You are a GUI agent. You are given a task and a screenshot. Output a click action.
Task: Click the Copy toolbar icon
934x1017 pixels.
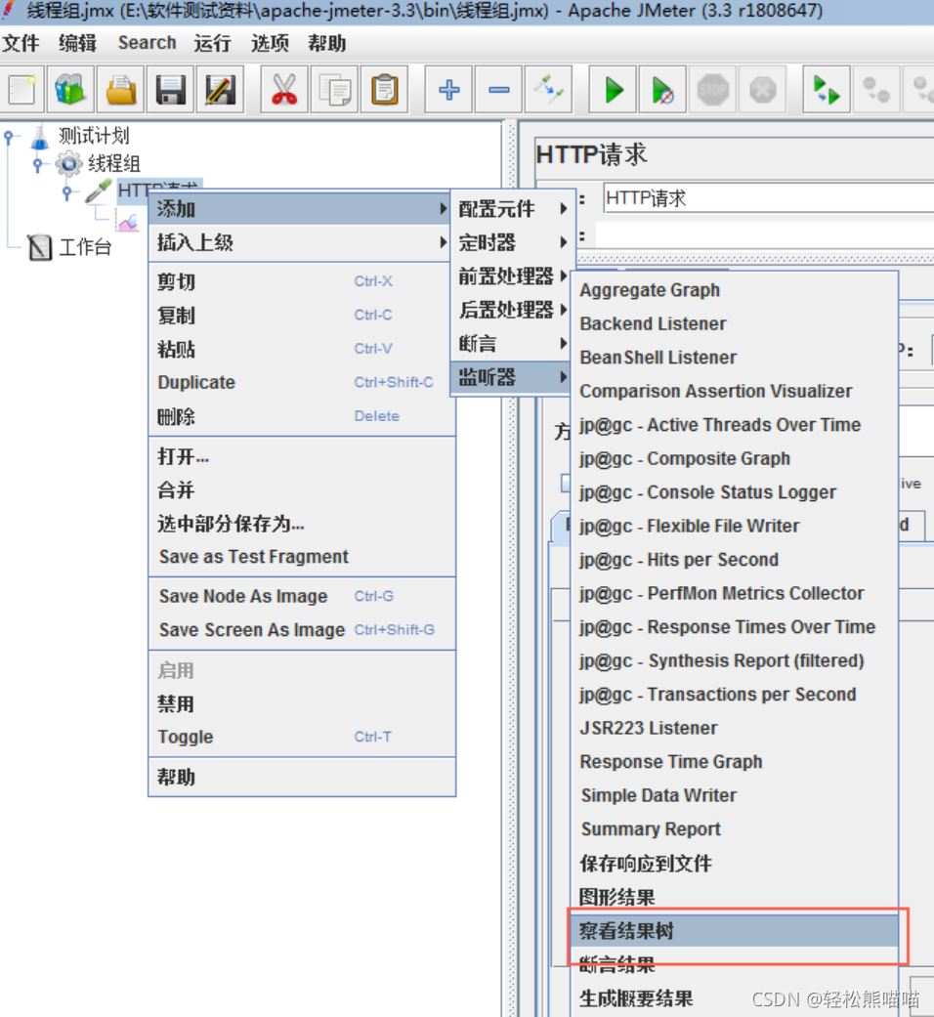pos(335,90)
